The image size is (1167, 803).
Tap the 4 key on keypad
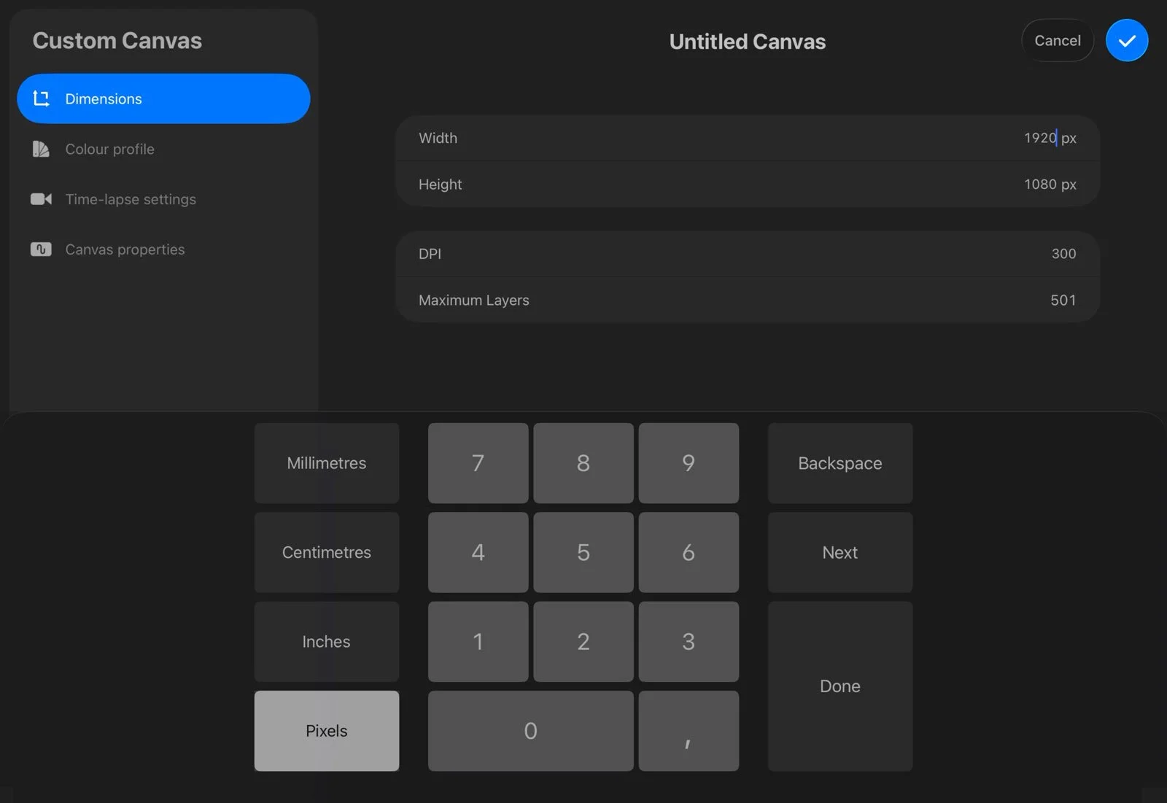(x=478, y=552)
